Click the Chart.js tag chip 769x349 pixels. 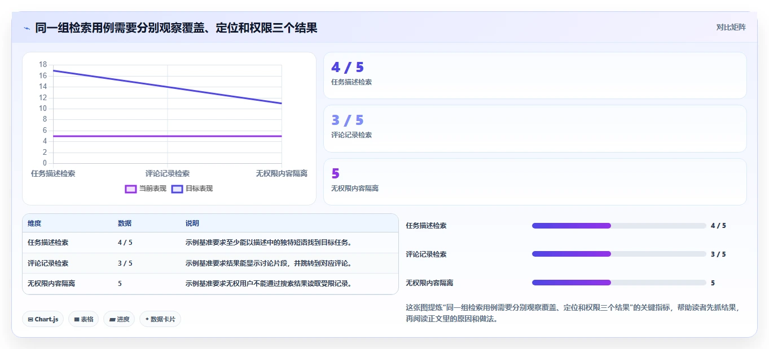[43, 319]
